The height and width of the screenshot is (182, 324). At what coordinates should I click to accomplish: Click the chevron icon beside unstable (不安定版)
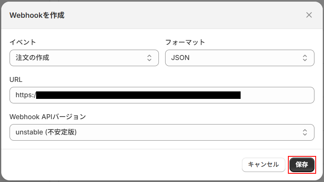(x=305, y=132)
